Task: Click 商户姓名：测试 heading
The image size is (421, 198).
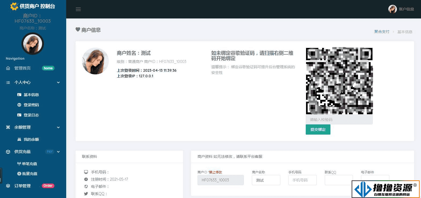Action: coord(134,53)
